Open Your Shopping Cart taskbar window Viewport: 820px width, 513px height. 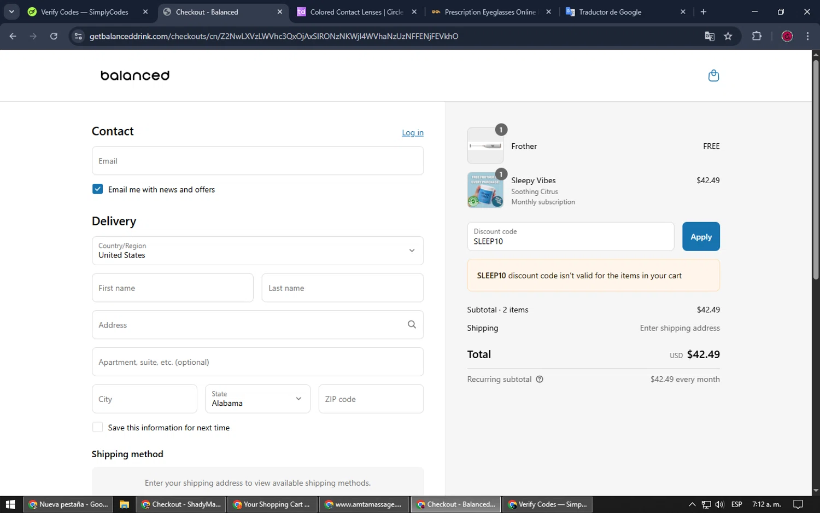(272, 504)
